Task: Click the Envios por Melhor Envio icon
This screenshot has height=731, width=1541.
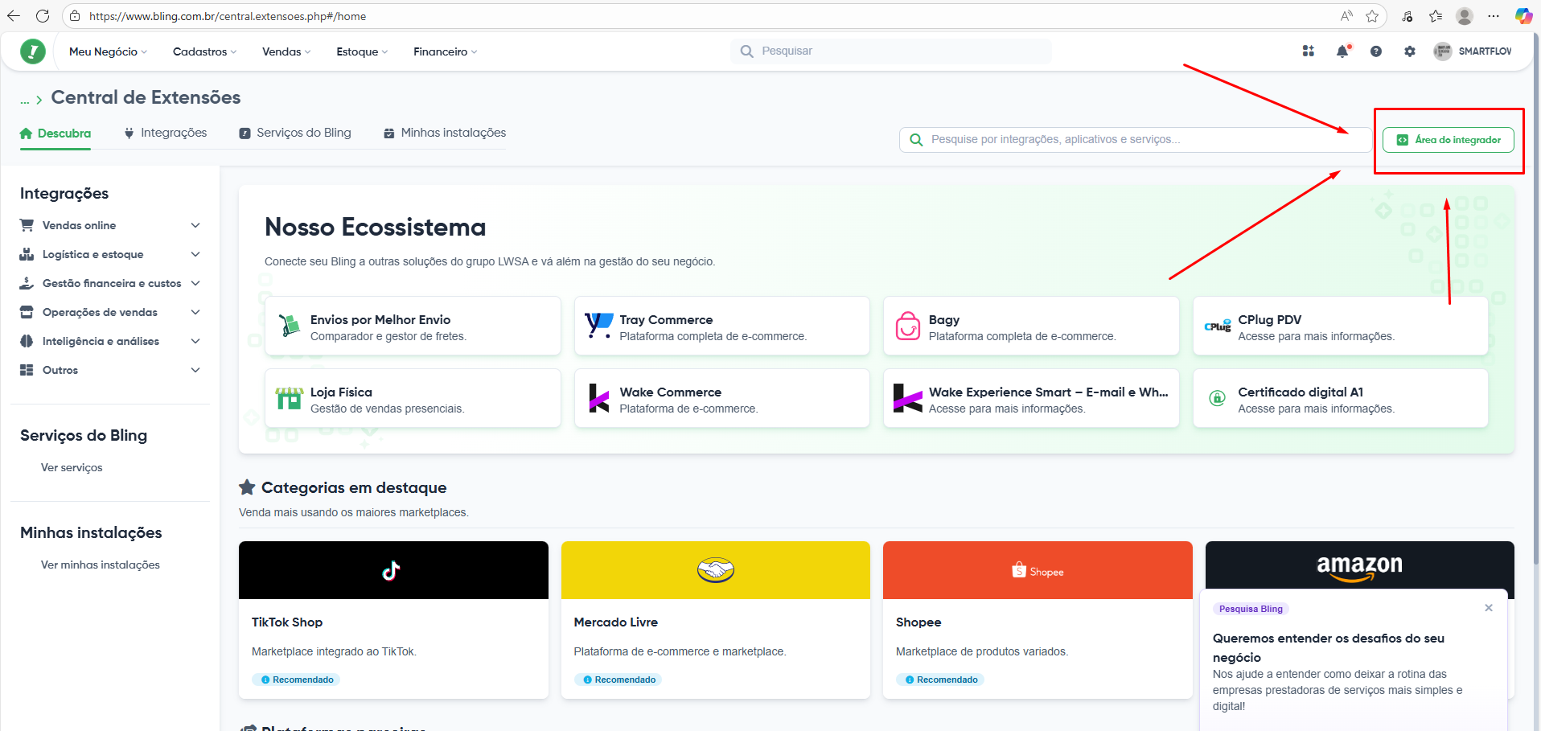Action: click(290, 326)
